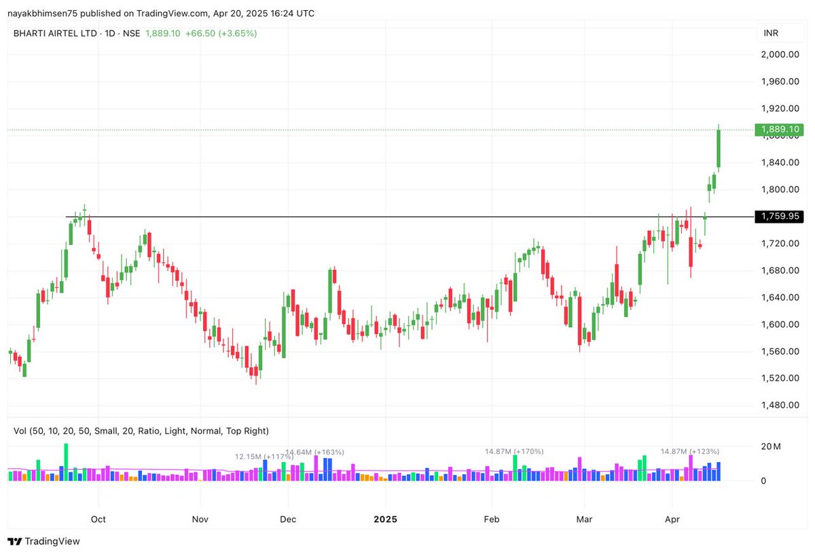Click the green 1,889.10 current price tag

[x=780, y=130]
